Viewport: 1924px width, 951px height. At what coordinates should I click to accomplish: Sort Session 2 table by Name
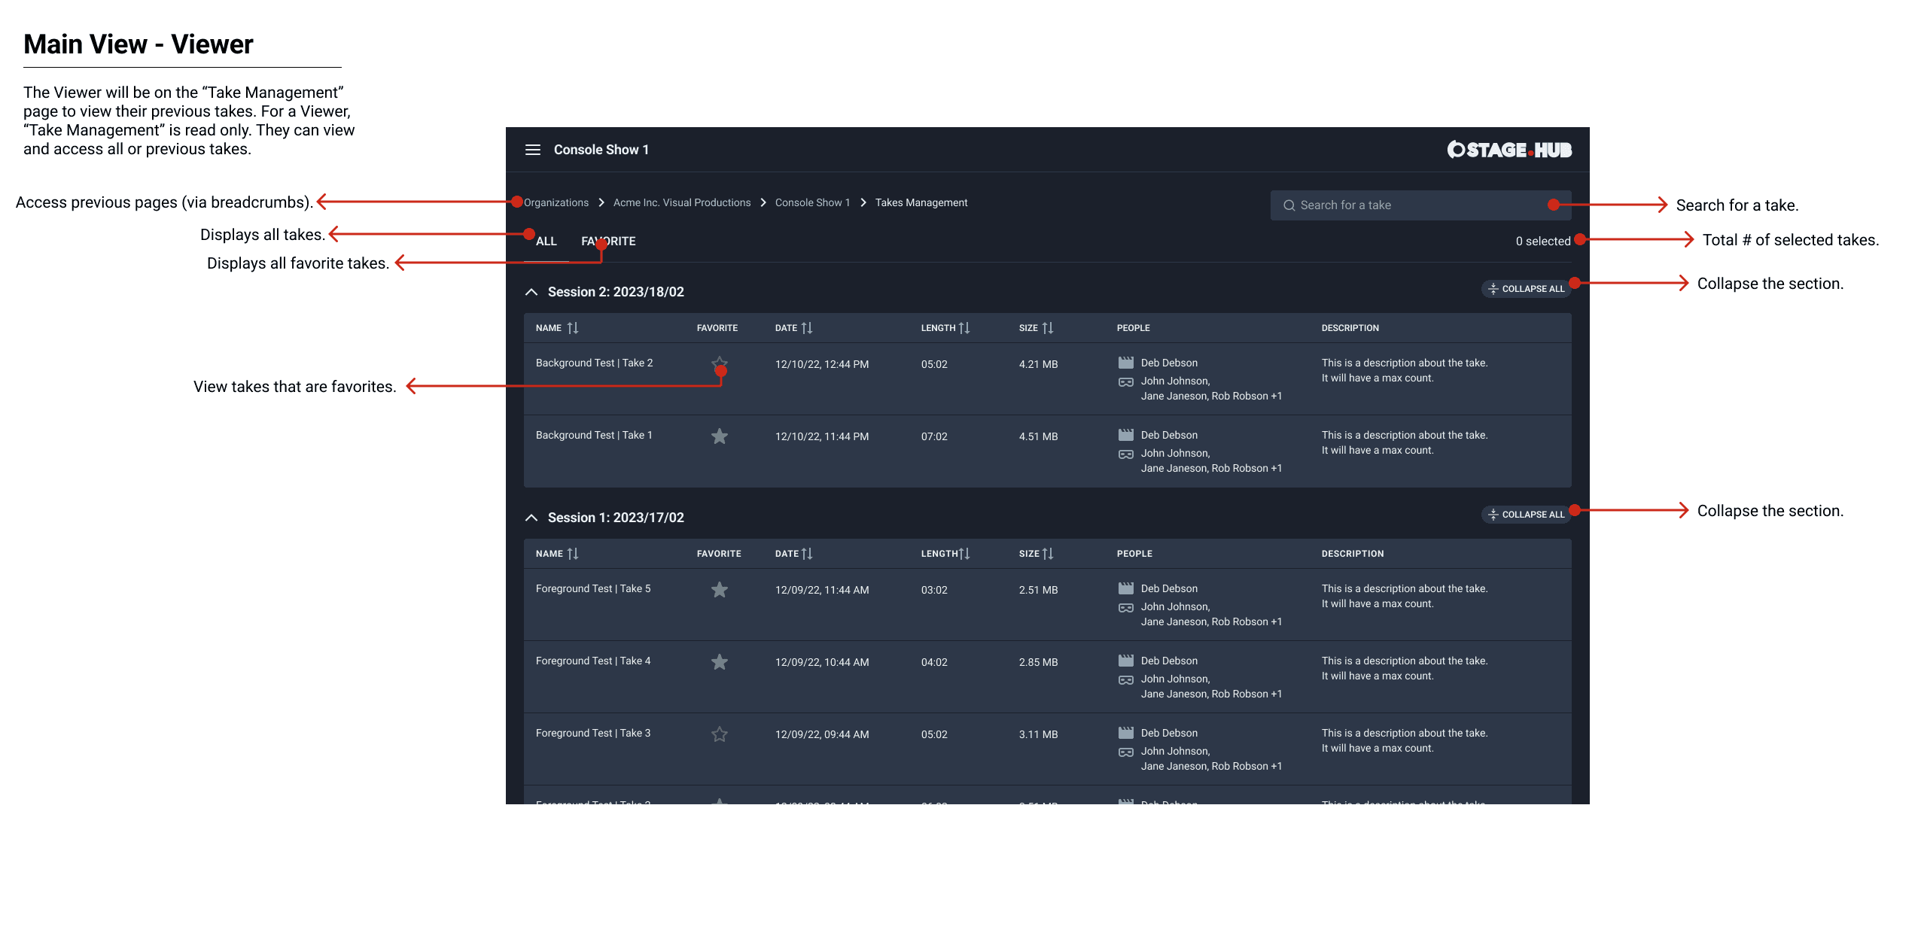(x=573, y=328)
